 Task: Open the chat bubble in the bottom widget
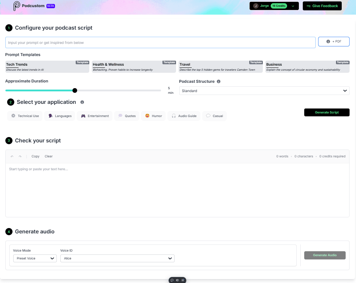[172, 280]
